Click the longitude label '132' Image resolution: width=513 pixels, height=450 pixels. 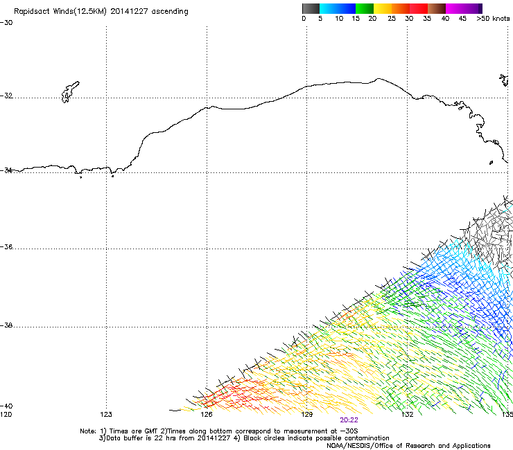coord(407,415)
